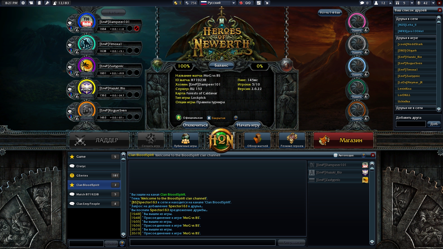443x249 pixels.
Task: Click the padlock next to Timoxa1 slot
Action: coord(77,52)
